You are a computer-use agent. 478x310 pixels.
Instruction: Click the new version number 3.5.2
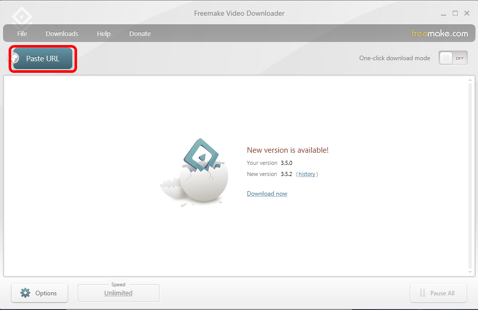(286, 174)
